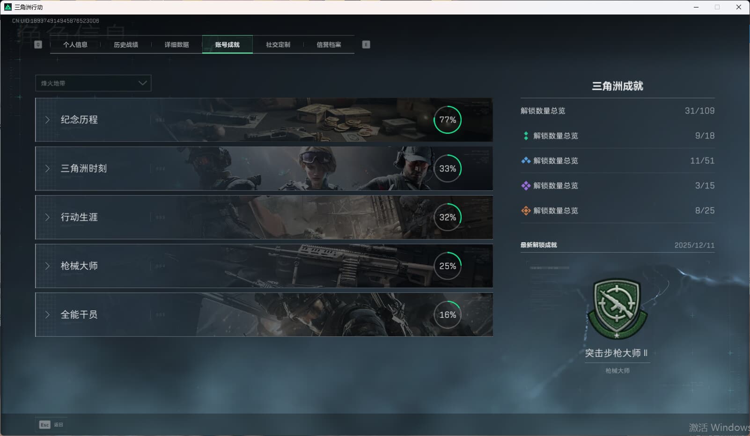Click the blue diamond achievement tier icon
Viewport: 750px width, 436px height.
click(x=526, y=160)
